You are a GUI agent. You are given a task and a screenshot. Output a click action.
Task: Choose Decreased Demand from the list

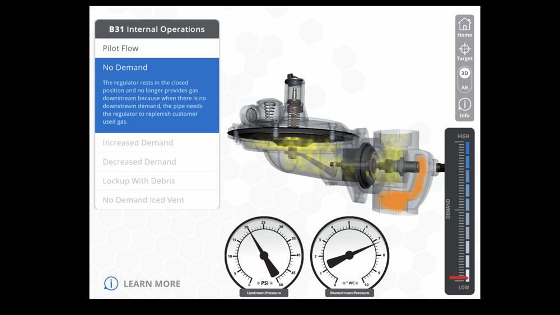157,162
